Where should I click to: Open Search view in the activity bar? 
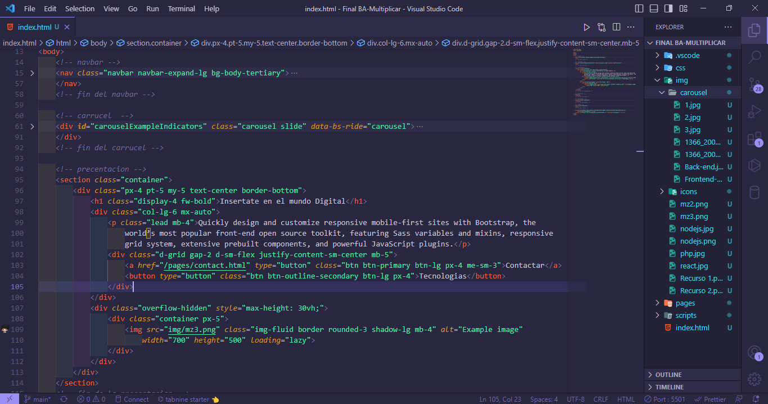click(754, 56)
